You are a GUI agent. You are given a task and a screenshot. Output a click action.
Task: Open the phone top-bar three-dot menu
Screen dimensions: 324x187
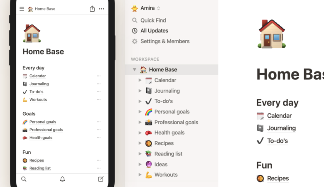coord(102,9)
